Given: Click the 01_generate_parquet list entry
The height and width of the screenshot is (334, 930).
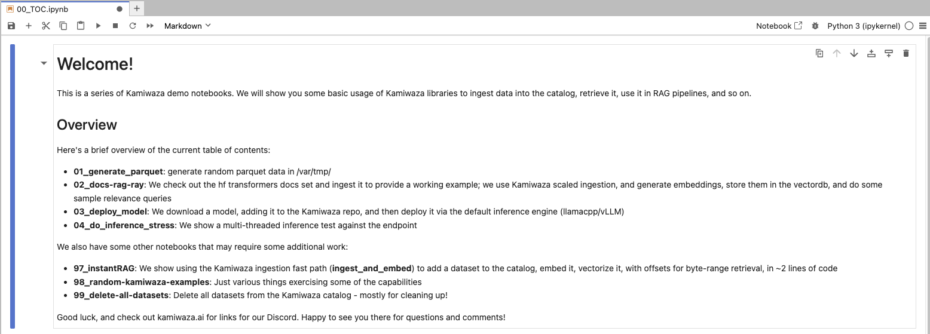Looking at the screenshot, I should click(203, 171).
